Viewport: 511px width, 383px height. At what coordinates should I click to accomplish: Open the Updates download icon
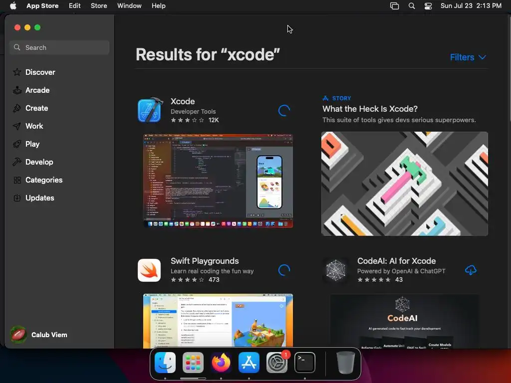[x=17, y=197]
